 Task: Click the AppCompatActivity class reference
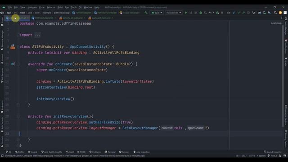88,47
